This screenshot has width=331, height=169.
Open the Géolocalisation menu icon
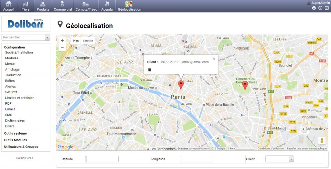[129, 4]
